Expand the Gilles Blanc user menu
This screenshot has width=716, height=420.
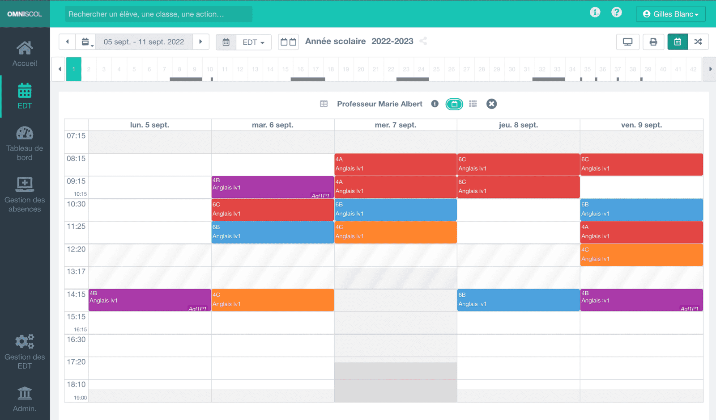pyautogui.click(x=670, y=14)
